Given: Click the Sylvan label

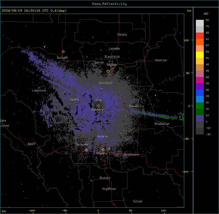Looking at the screenshot, I should (99, 62).
